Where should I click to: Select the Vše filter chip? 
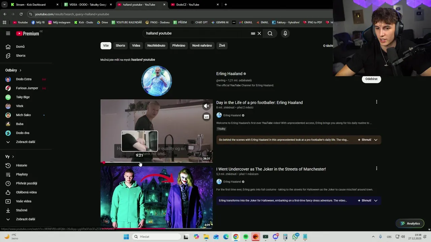(x=106, y=46)
